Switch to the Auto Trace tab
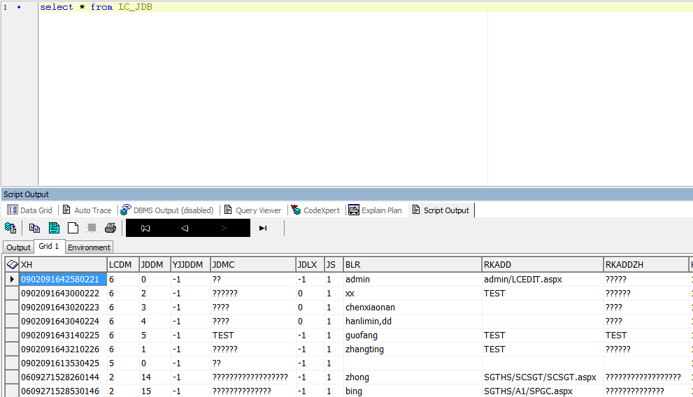The image size is (693, 397). tap(87, 210)
